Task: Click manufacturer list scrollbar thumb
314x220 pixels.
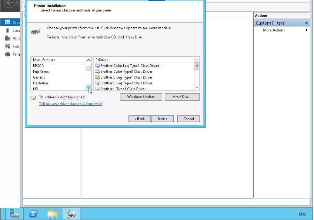Action: [88, 68]
